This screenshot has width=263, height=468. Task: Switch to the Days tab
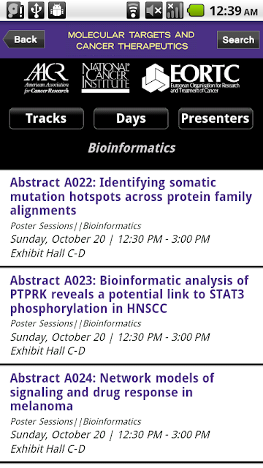click(x=131, y=118)
